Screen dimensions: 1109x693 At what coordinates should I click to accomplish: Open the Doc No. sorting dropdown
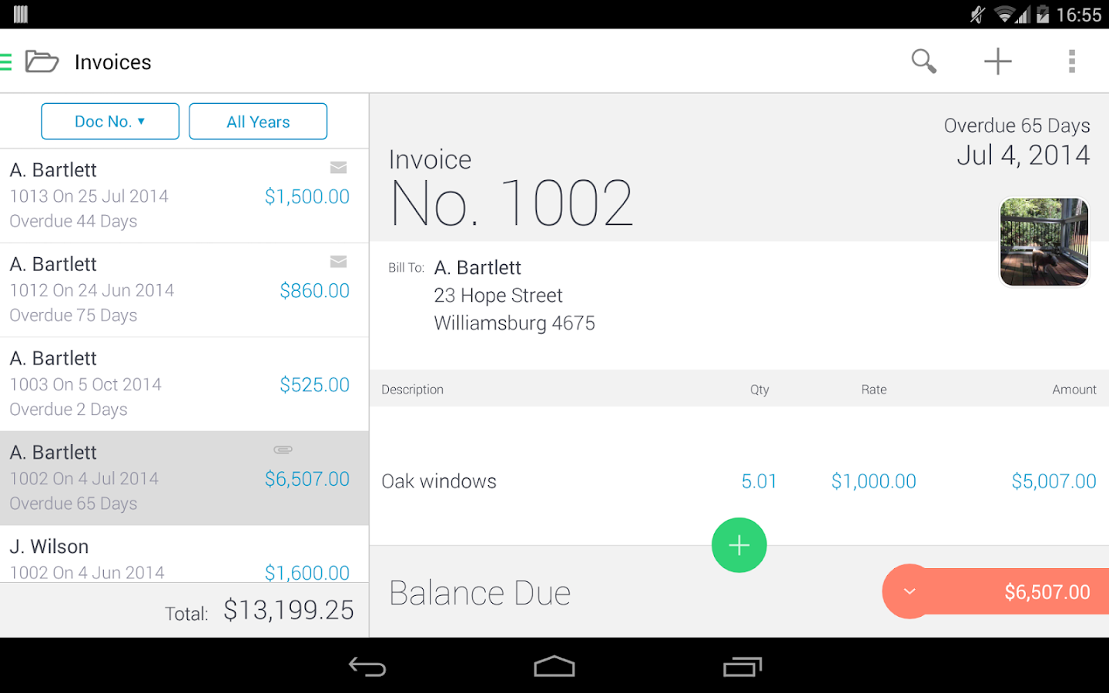pyautogui.click(x=109, y=121)
